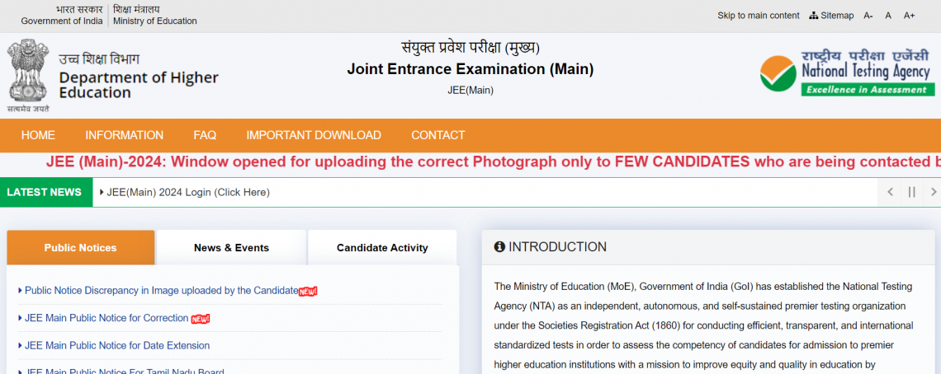The width and height of the screenshot is (941, 374).
Task: Switch to News & Events tab
Action: pyautogui.click(x=231, y=247)
